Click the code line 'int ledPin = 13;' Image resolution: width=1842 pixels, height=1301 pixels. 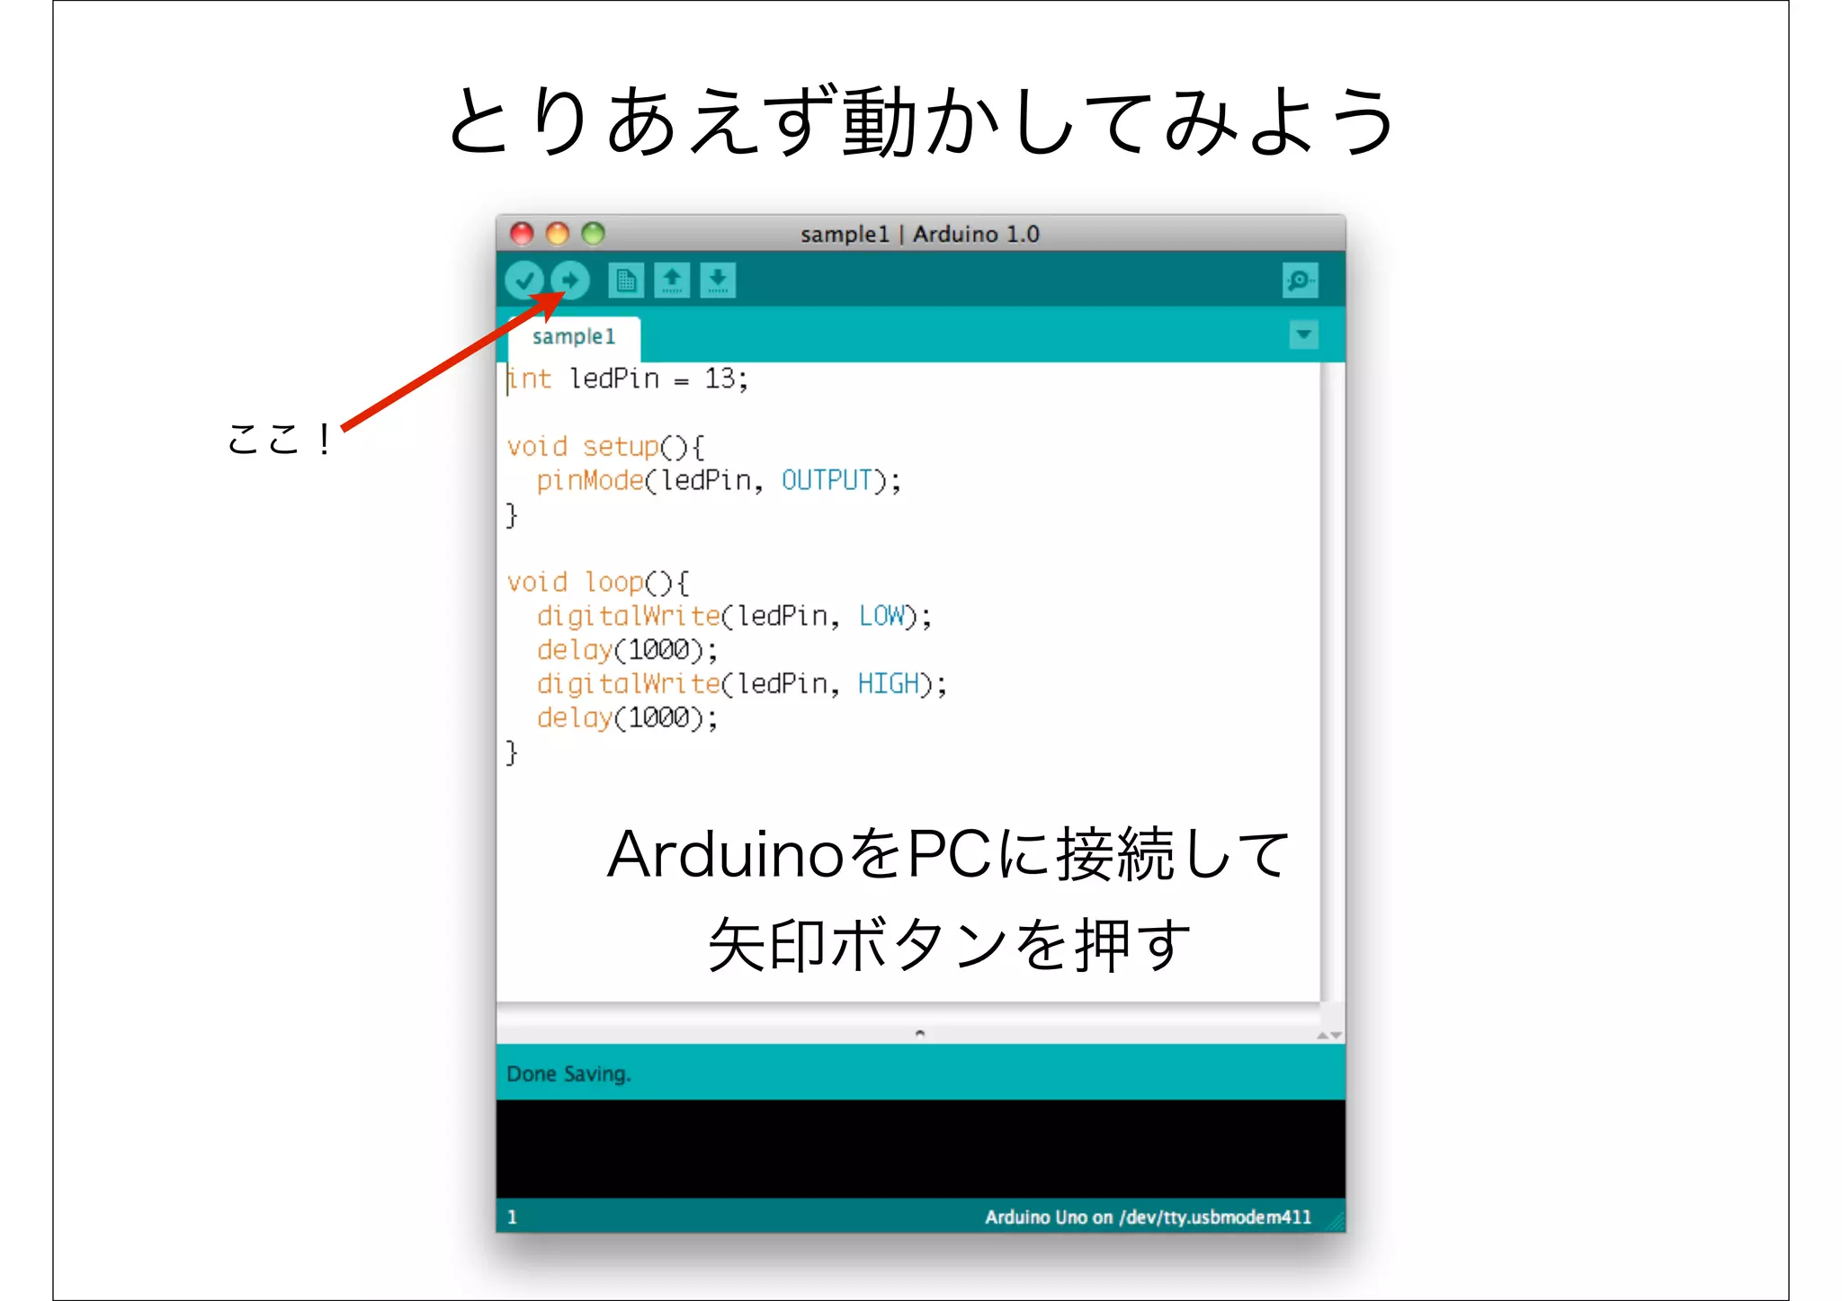click(x=628, y=379)
